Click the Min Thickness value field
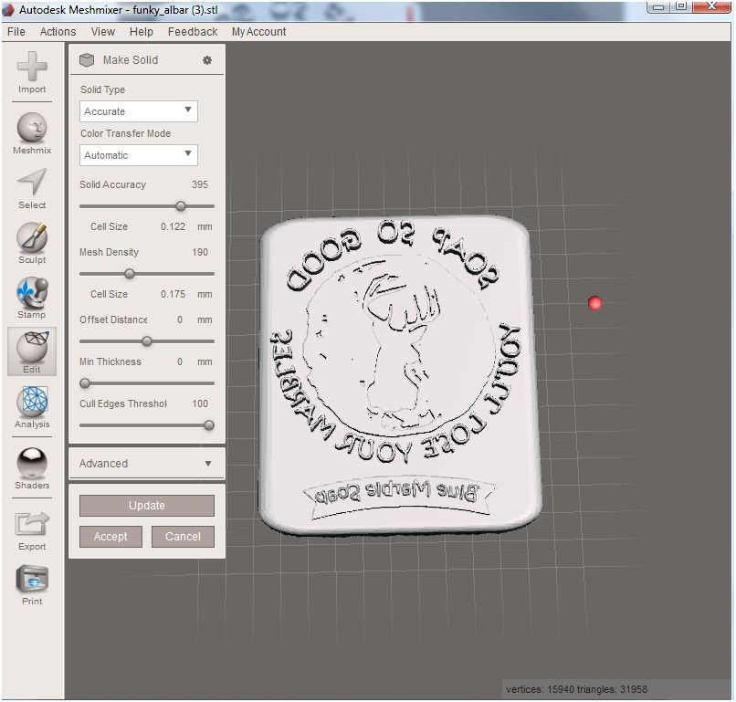Image resolution: width=736 pixels, height=702 pixels. click(x=180, y=361)
